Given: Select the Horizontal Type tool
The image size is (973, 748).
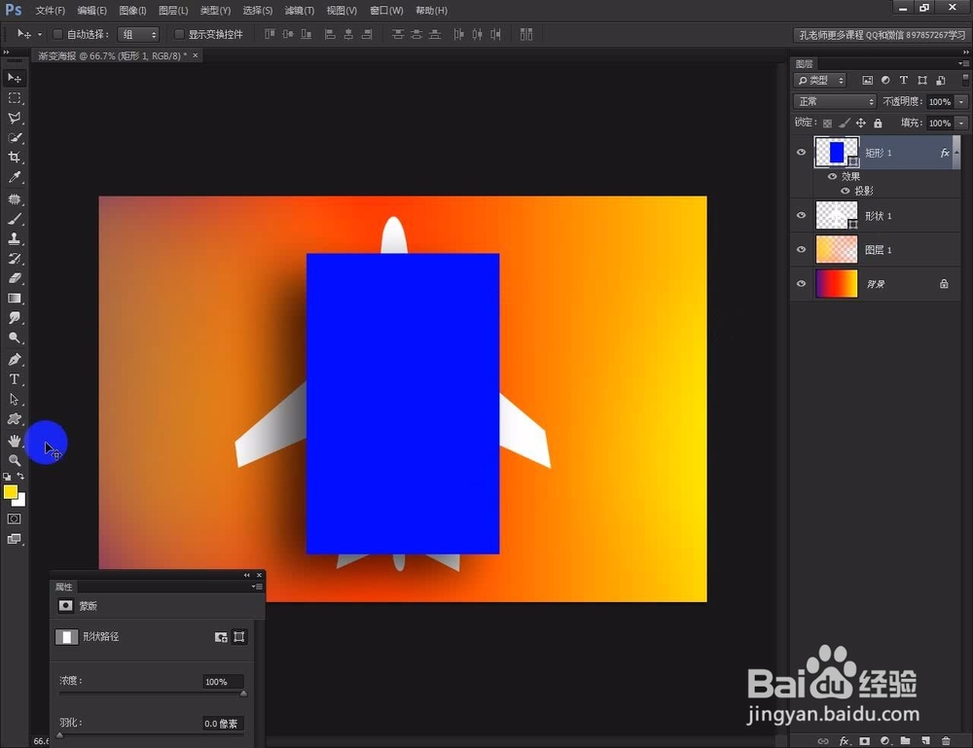Looking at the screenshot, I should [x=14, y=379].
